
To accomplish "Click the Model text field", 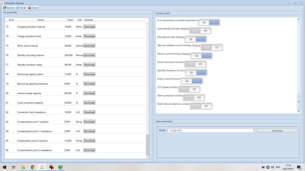I will click(210, 131).
